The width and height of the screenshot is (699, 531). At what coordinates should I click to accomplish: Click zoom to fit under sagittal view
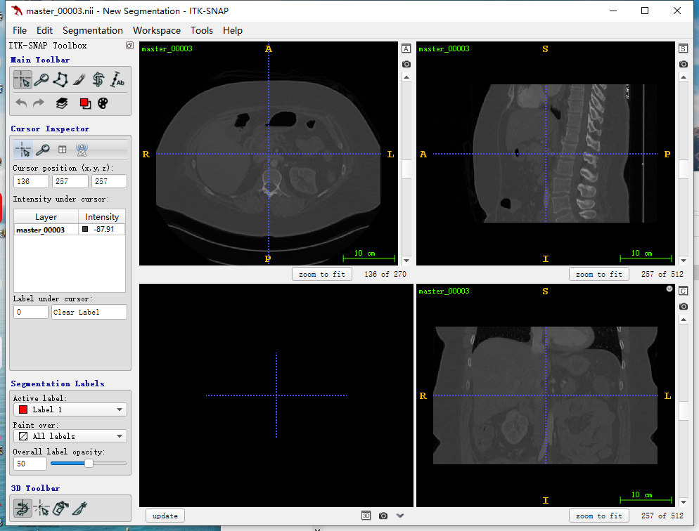click(x=598, y=274)
